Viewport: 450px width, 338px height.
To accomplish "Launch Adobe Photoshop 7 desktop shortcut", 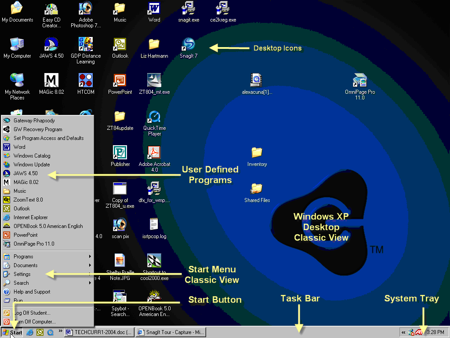I will [x=86, y=15].
